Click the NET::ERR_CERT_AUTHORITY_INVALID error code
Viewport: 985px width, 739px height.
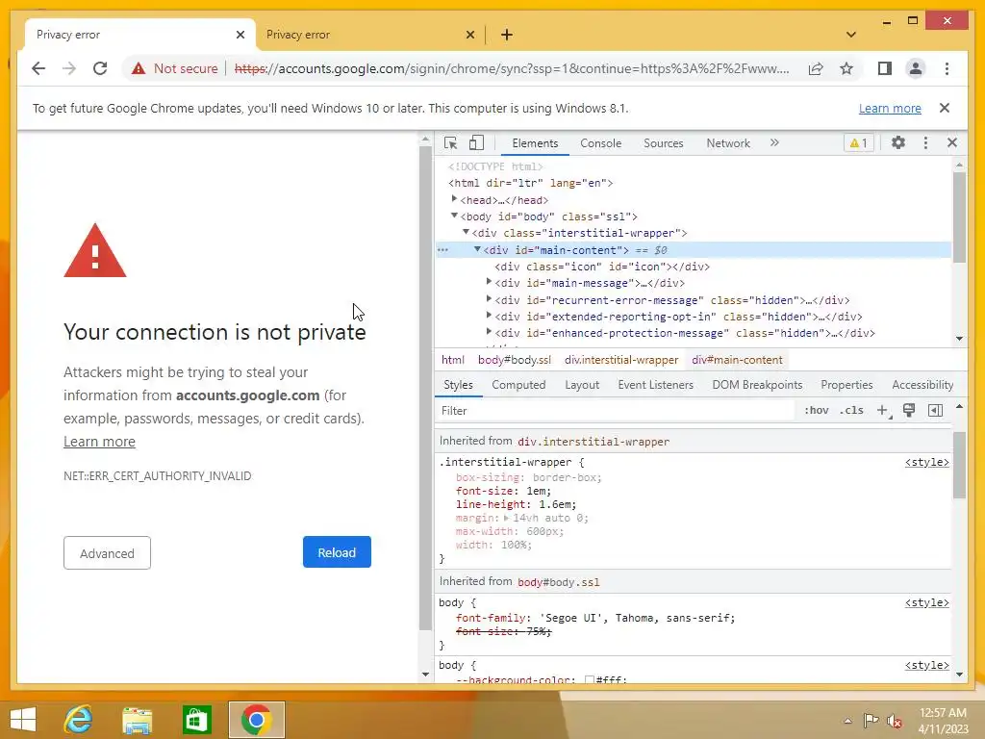click(157, 475)
